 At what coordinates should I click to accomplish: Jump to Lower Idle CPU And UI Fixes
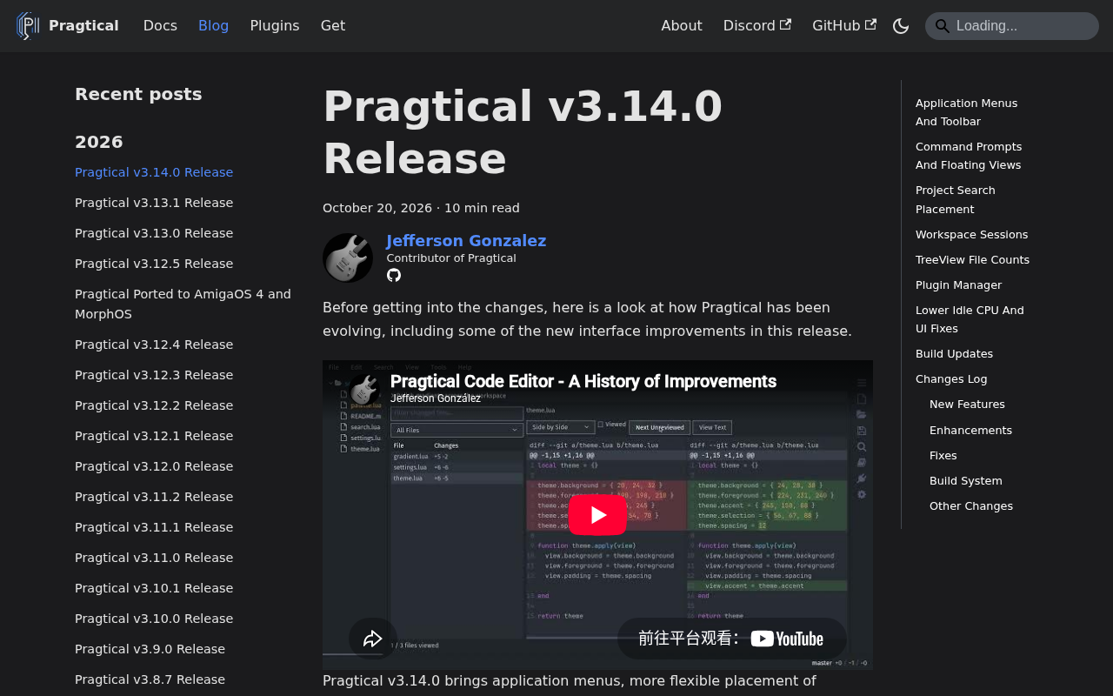[x=970, y=319]
